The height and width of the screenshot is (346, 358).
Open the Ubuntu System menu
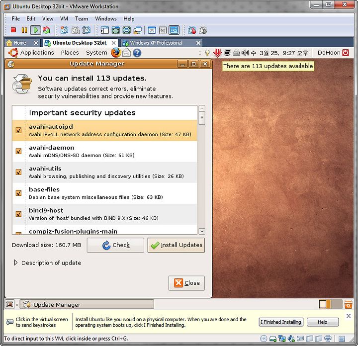pos(96,53)
